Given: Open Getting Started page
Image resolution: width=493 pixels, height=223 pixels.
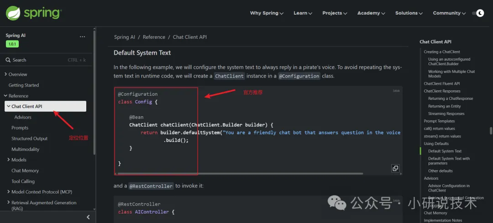Looking at the screenshot, I should [24, 85].
